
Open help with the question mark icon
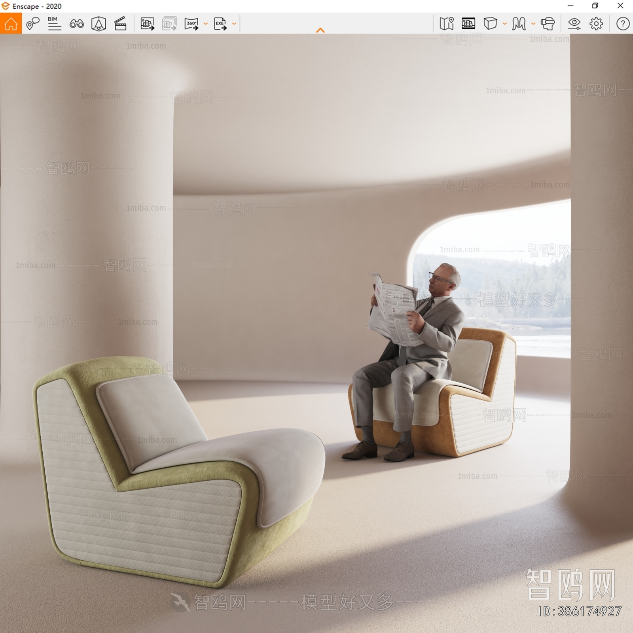coord(623,24)
